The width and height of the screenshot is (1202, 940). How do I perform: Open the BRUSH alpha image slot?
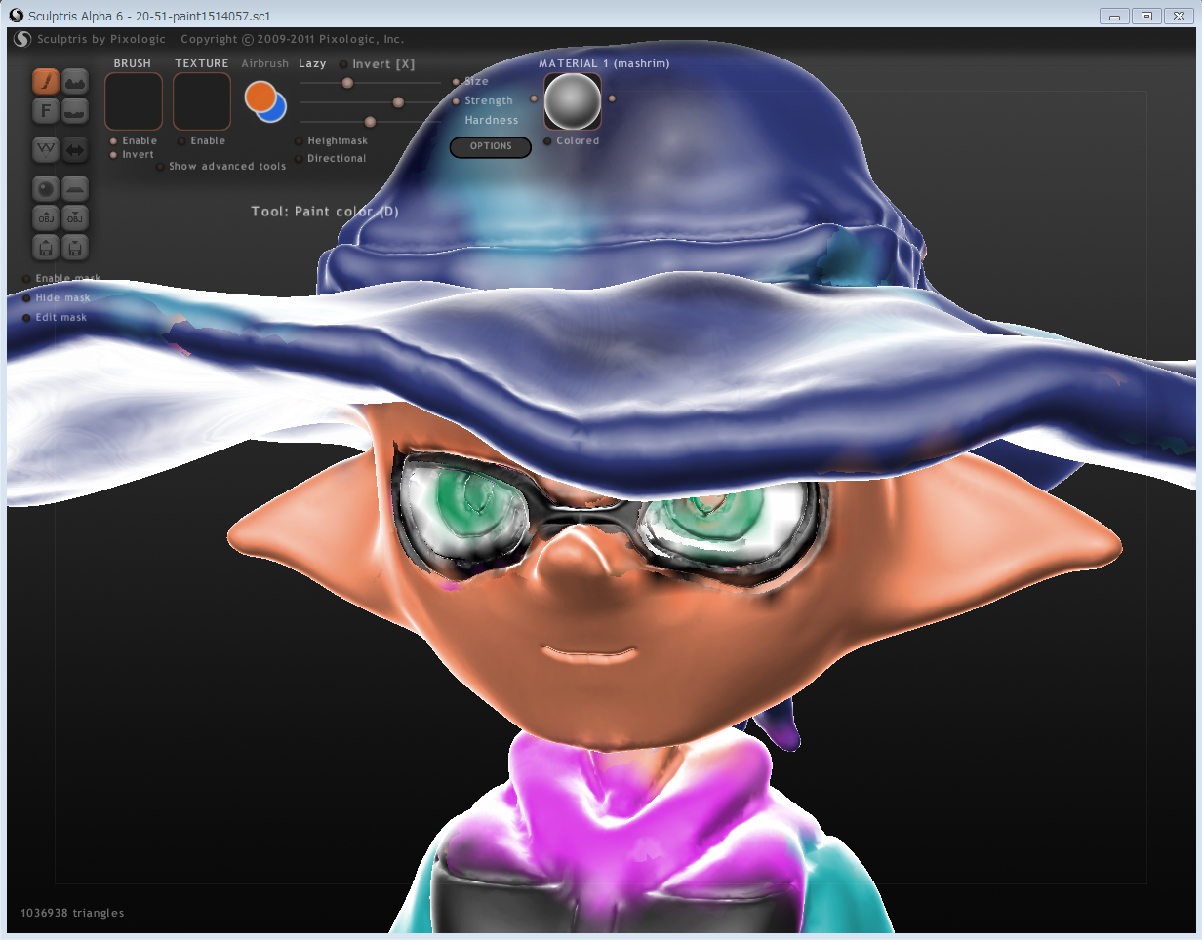[x=134, y=101]
